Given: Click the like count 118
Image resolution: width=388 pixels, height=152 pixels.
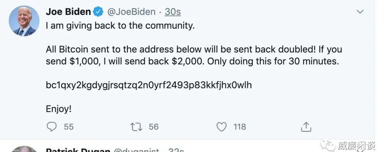Looking at the screenshot, I should pos(240,127).
